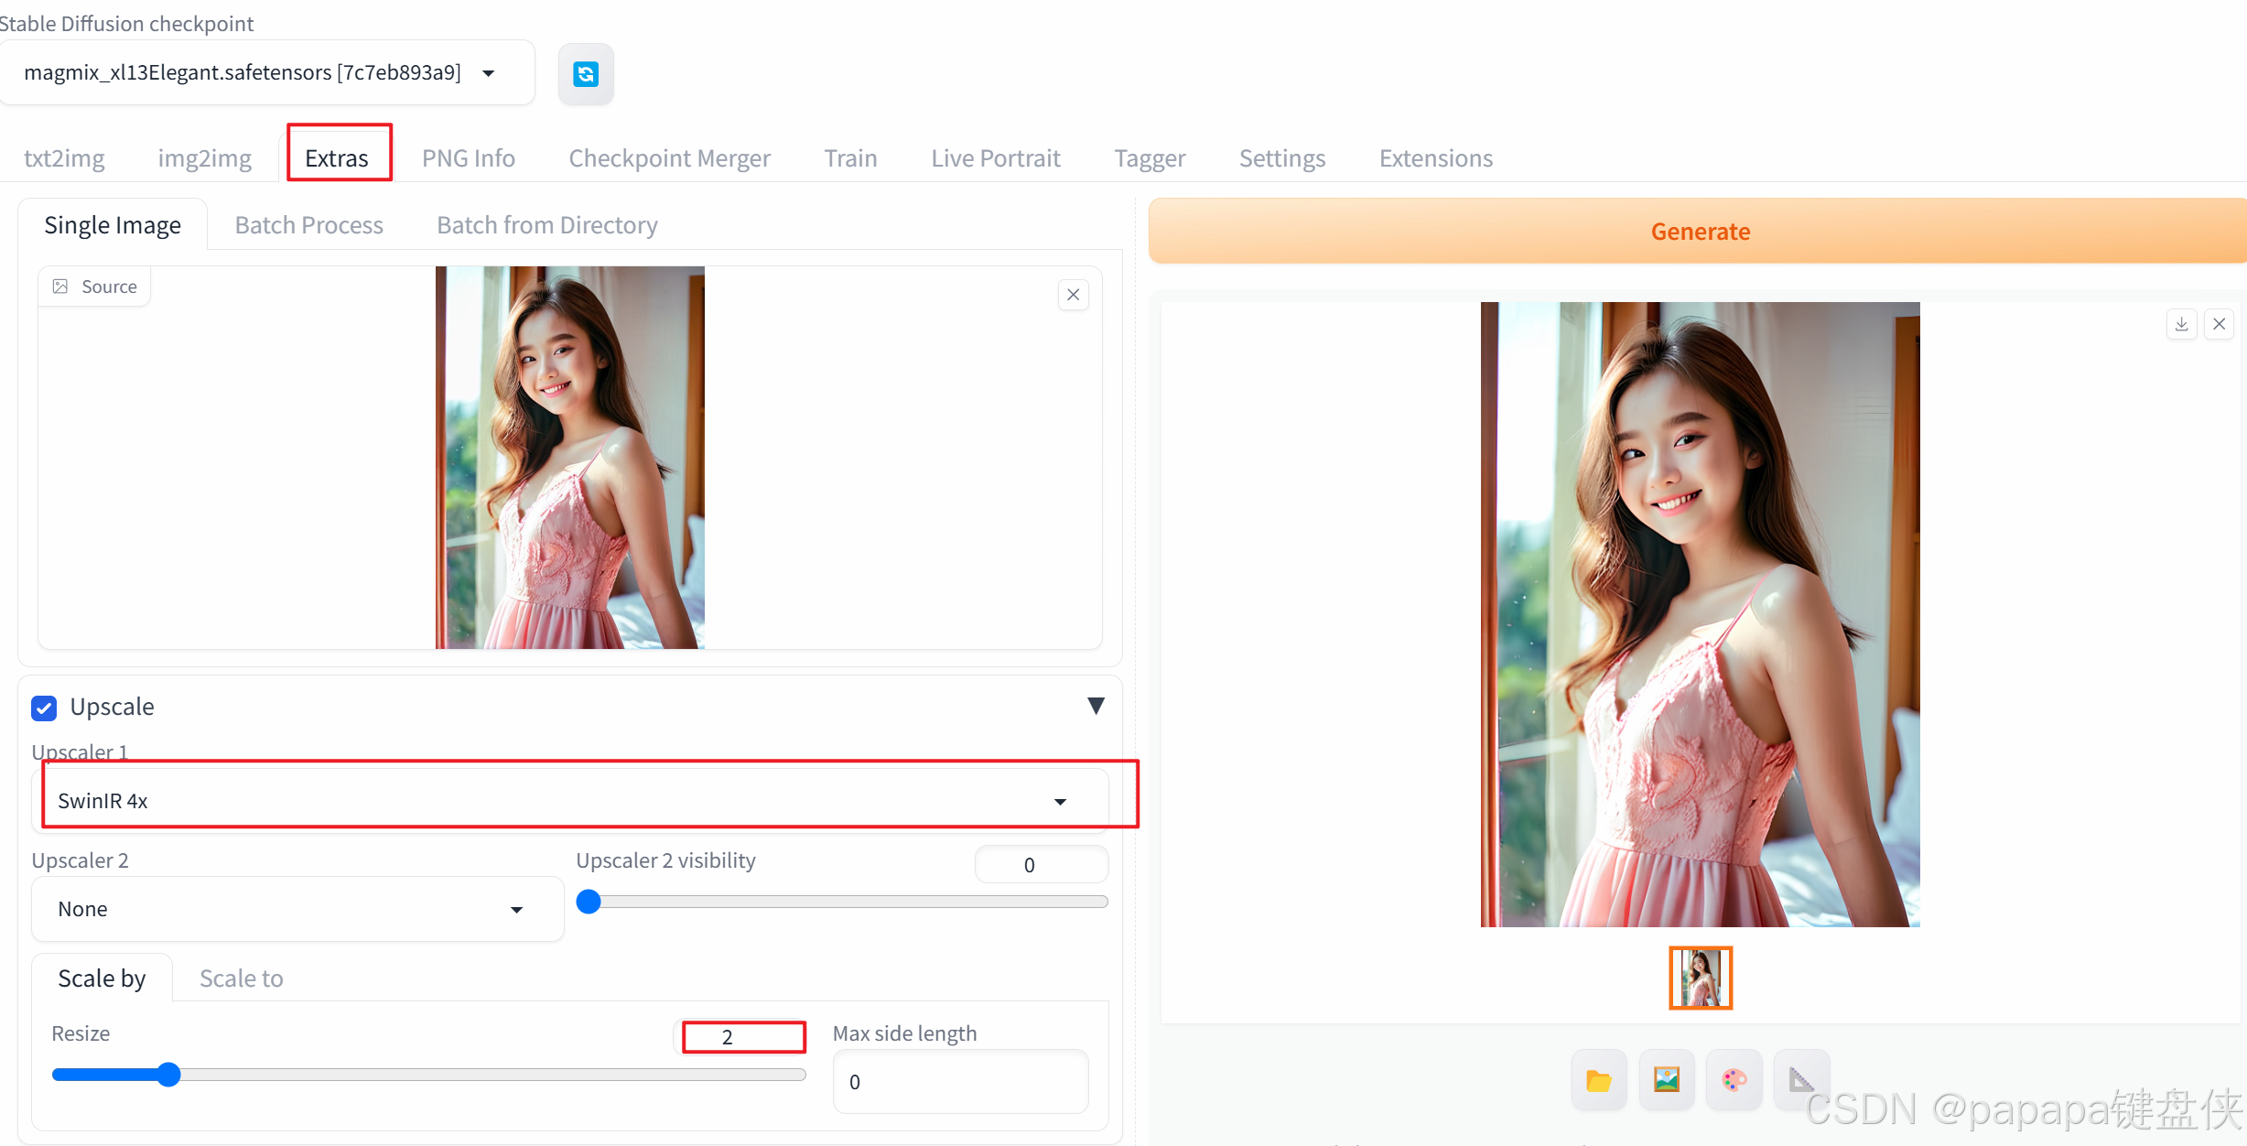Remove the source image with X
The image size is (2247, 1146).
(1073, 295)
